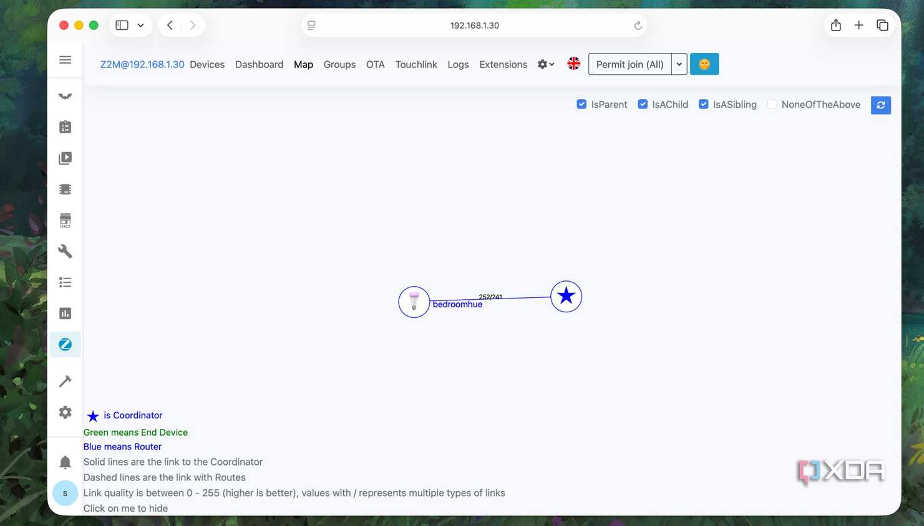Image resolution: width=924 pixels, height=526 pixels.
Task: Open the user profile avatar 's'
Action: 65,493
